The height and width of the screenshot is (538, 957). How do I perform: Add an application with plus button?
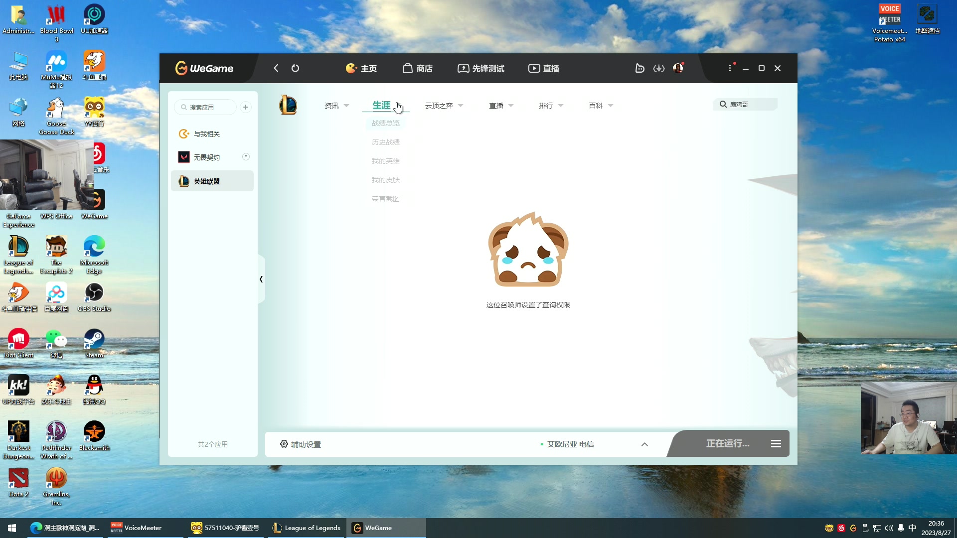pos(246,107)
